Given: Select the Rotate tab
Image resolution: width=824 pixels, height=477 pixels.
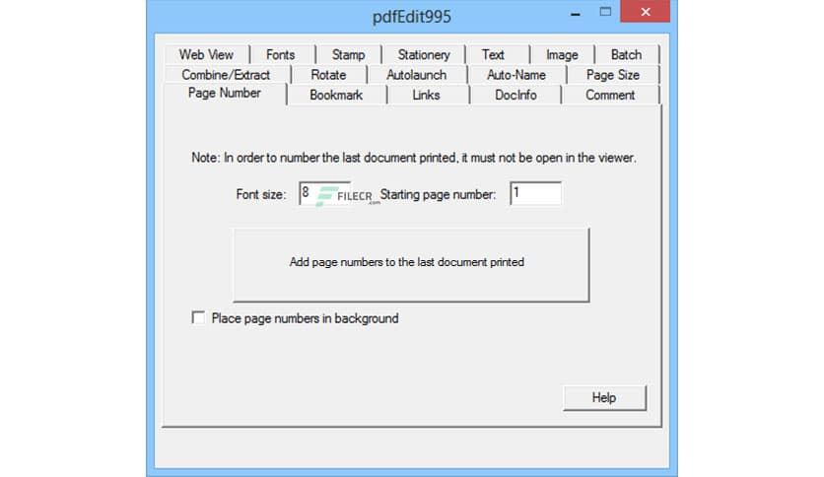Looking at the screenshot, I should 328,75.
